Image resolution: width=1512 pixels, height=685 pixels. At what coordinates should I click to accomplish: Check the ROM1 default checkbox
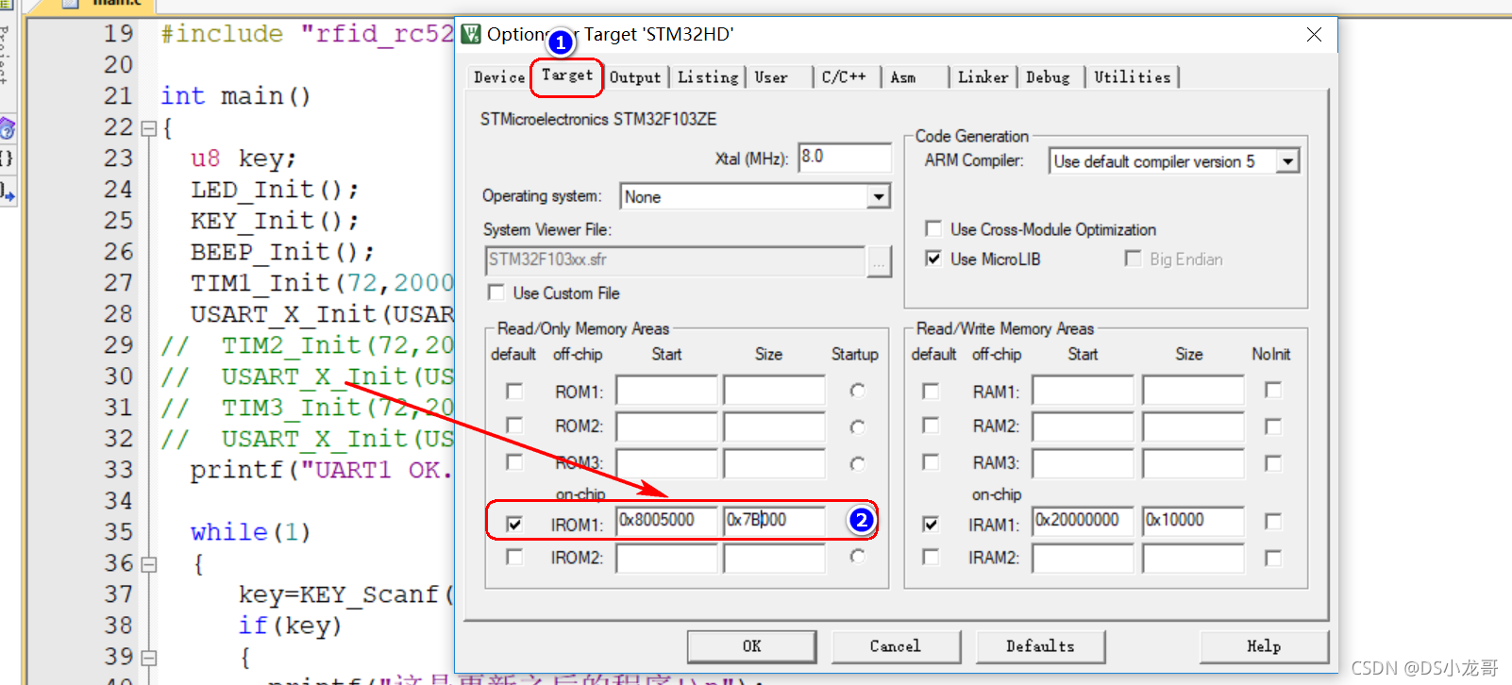(x=514, y=391)
